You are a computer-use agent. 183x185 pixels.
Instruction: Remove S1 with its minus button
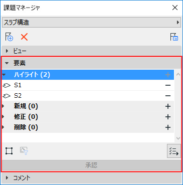[168, 85]
